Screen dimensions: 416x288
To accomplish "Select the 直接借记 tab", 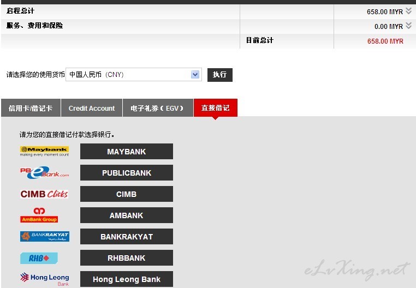I will tap(216, 108).
